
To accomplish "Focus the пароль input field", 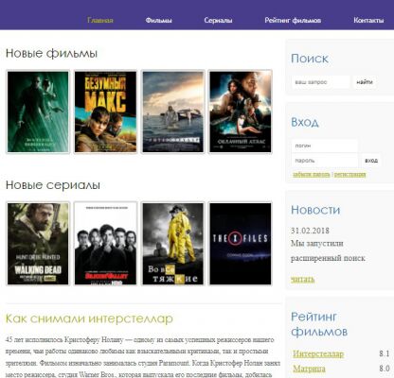I will tap(325, 161).
